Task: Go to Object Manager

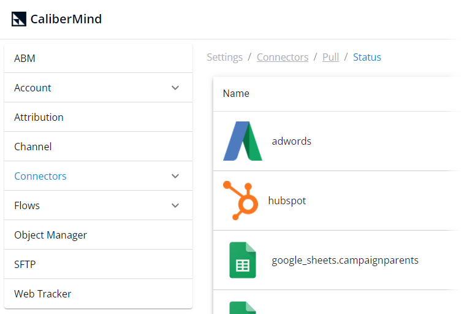Action: (x=50, y=235)
